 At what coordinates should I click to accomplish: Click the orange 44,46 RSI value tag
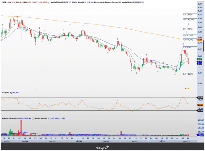pyautogui.click(x=200, y=105)
